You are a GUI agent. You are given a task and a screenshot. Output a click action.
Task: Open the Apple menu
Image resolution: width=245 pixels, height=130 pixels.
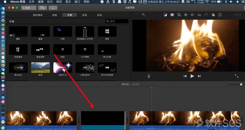pos(5,2)
